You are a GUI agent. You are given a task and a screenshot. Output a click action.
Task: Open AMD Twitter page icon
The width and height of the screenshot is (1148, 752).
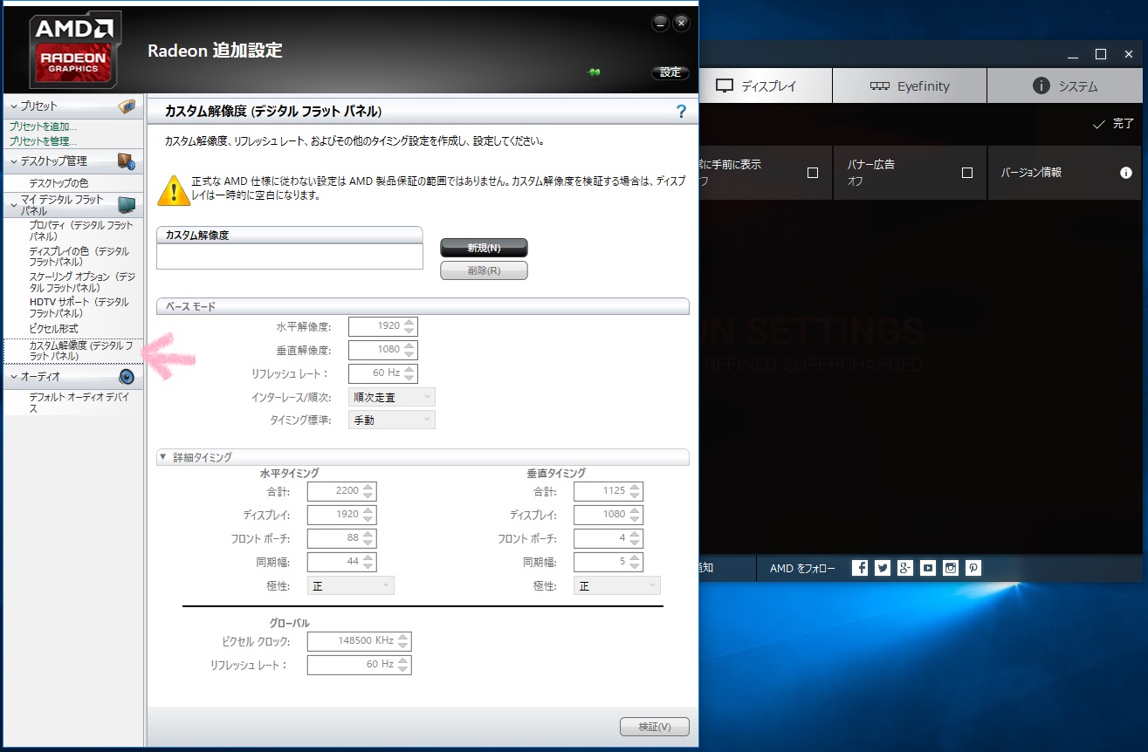click(883, 568)
